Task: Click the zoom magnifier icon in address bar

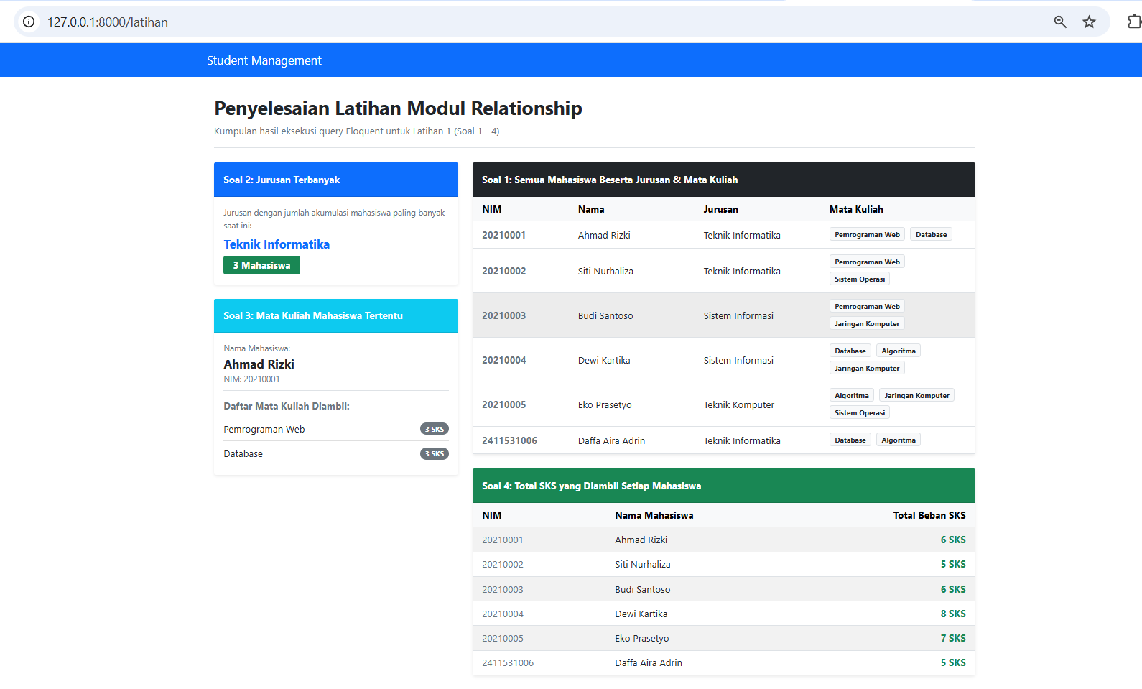Action: click(1060, 22)
